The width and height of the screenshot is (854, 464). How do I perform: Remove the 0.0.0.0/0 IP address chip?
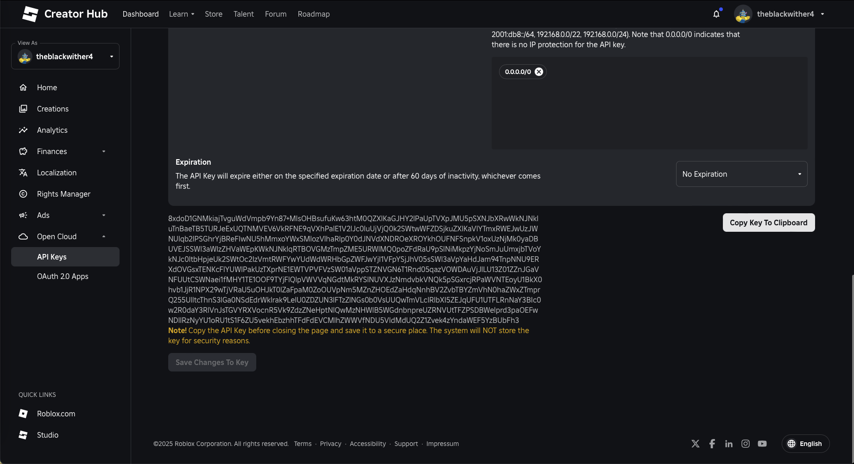(539, 72)
